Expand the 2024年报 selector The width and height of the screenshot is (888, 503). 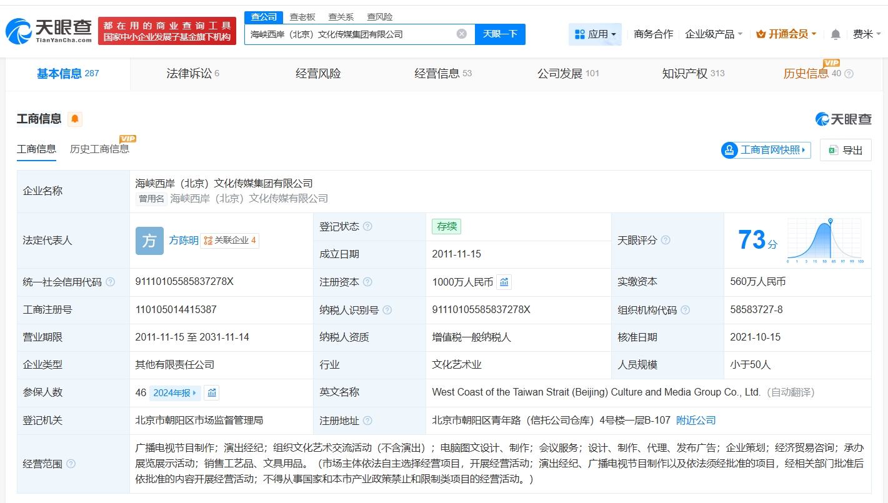[x=175, y=392]
